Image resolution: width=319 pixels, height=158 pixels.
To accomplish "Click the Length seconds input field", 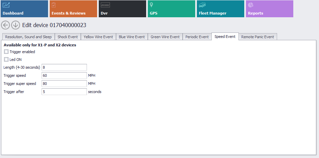I will click(64, 67).
